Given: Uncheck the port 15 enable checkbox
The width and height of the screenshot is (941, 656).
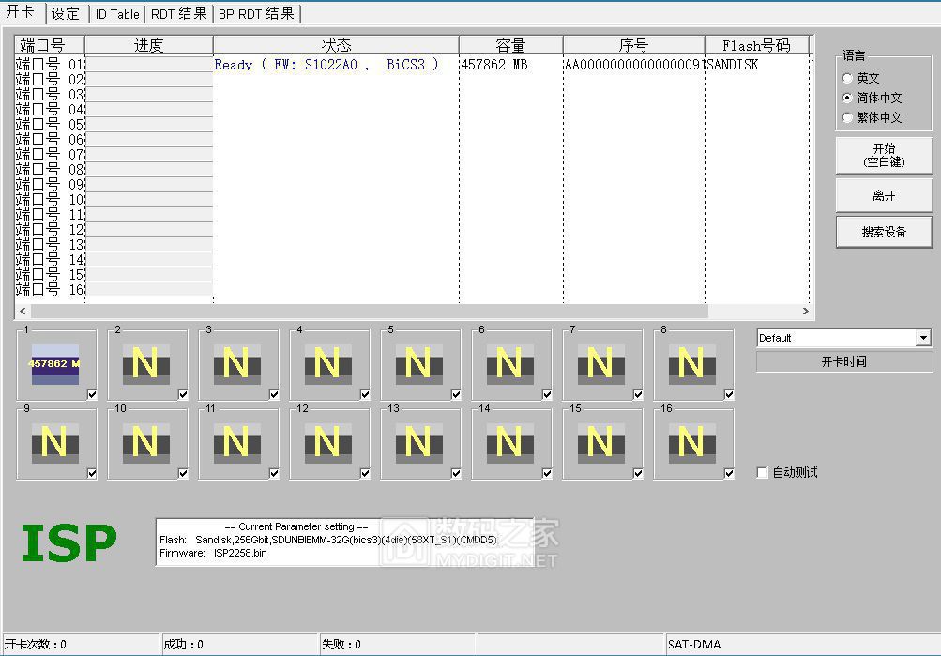Looking at the screenshot, I should [x=638, y=473].
